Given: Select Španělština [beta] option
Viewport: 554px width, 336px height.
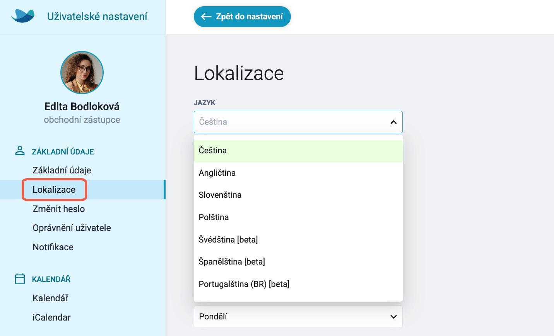Looking at the screenshot, I should 298,262.
